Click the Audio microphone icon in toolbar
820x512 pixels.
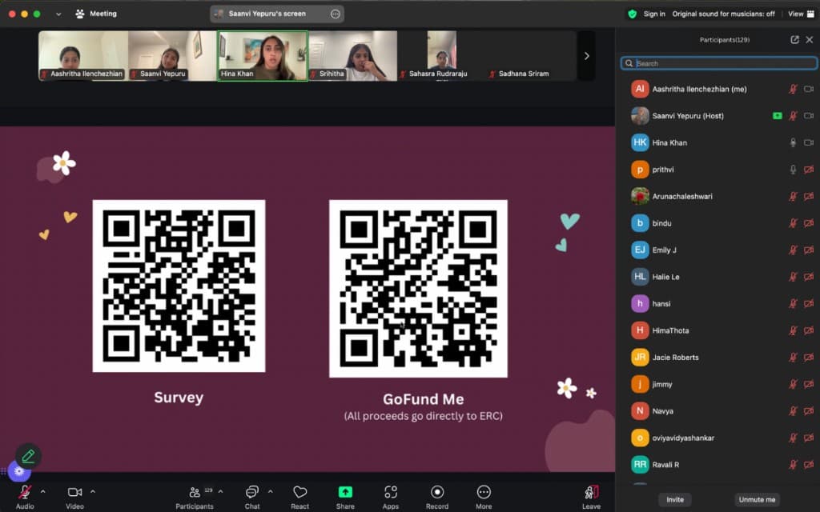(x=25, y=492)
